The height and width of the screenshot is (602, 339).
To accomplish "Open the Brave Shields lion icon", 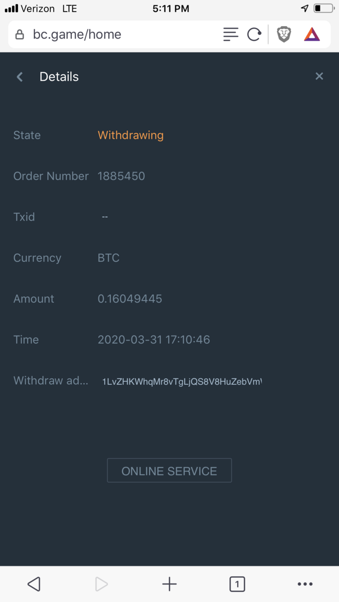I will click(284, 35).
